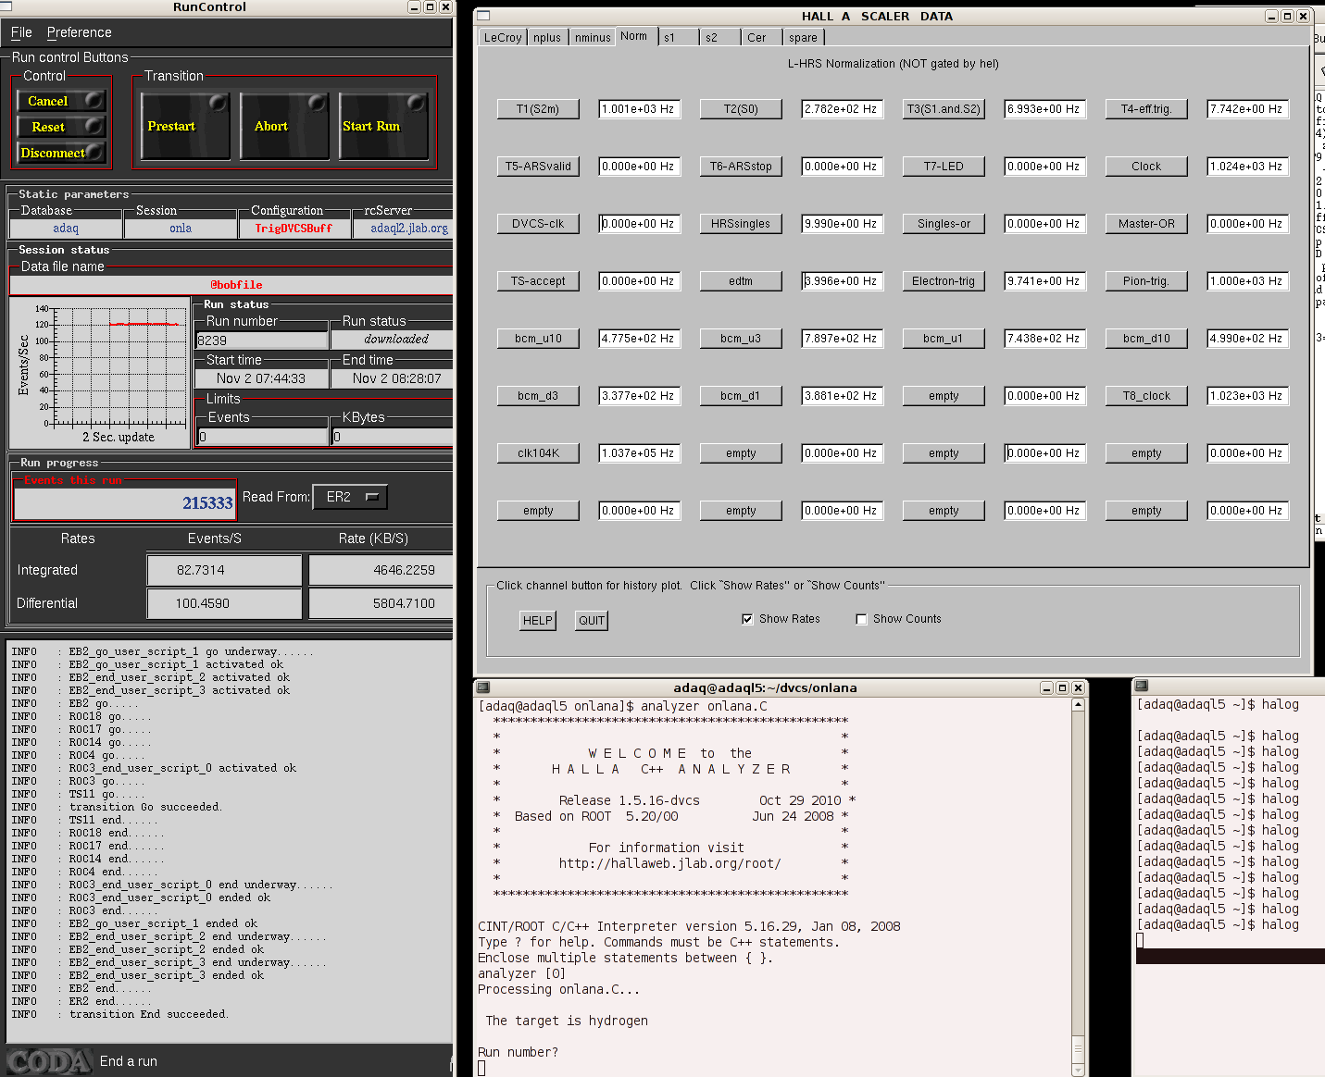Click the halog terminal window menu icon

pos(1142,686)
